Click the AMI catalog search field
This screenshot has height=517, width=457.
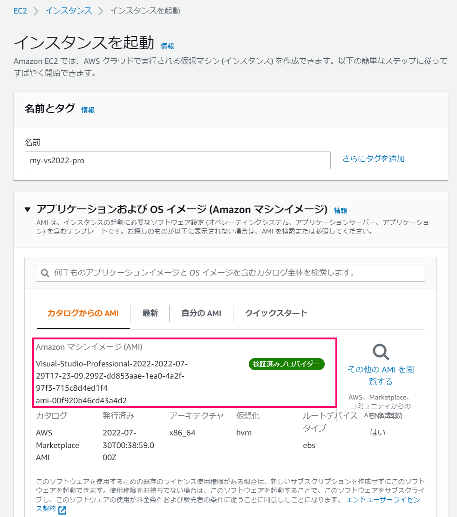pos(230,273)
